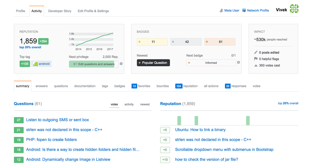Click the Popular Question badge
313x167 pixels.
pos(153,63)
